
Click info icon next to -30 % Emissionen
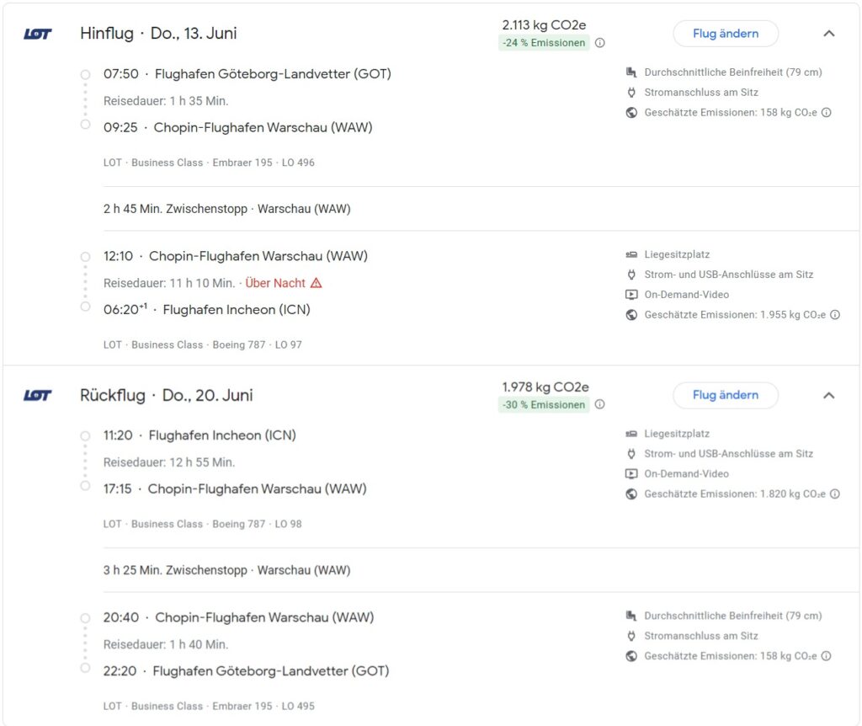click(x=600, y=404)
